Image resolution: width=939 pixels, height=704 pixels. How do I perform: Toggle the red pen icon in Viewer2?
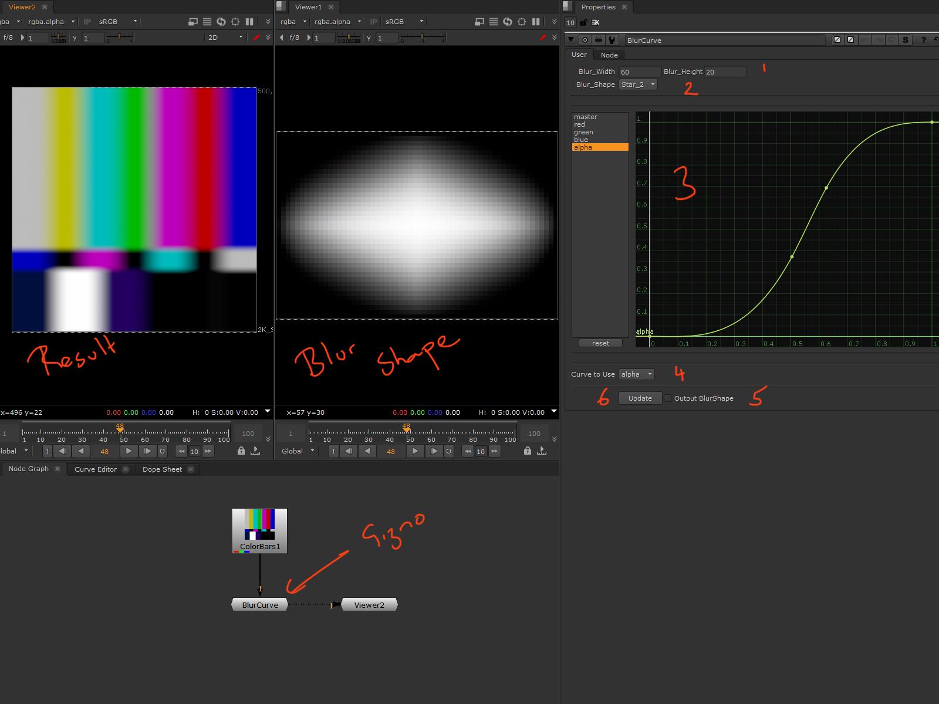[x=256, y=38]
